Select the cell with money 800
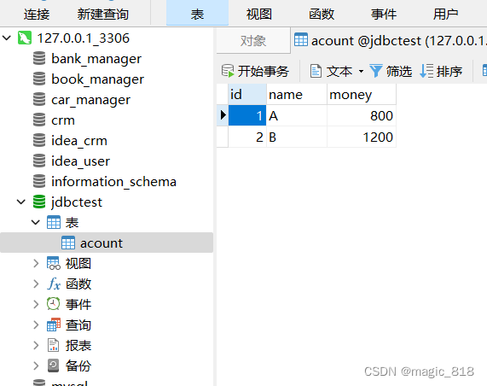 coord(362,115)
